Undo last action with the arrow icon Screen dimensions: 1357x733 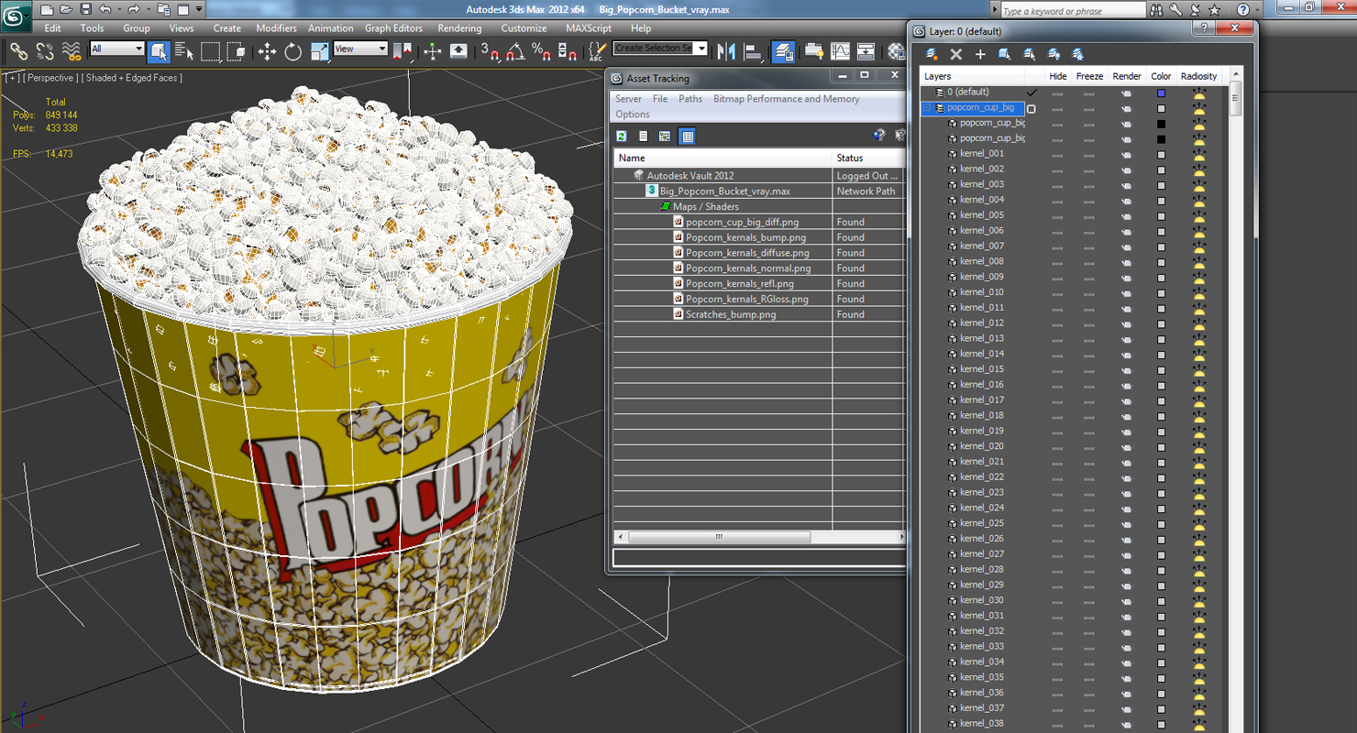105,9
